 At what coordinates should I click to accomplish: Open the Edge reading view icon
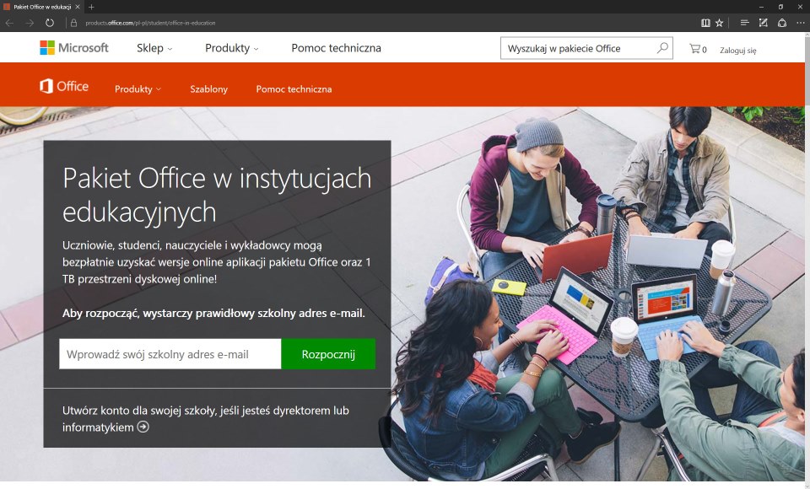click(705, 23)
